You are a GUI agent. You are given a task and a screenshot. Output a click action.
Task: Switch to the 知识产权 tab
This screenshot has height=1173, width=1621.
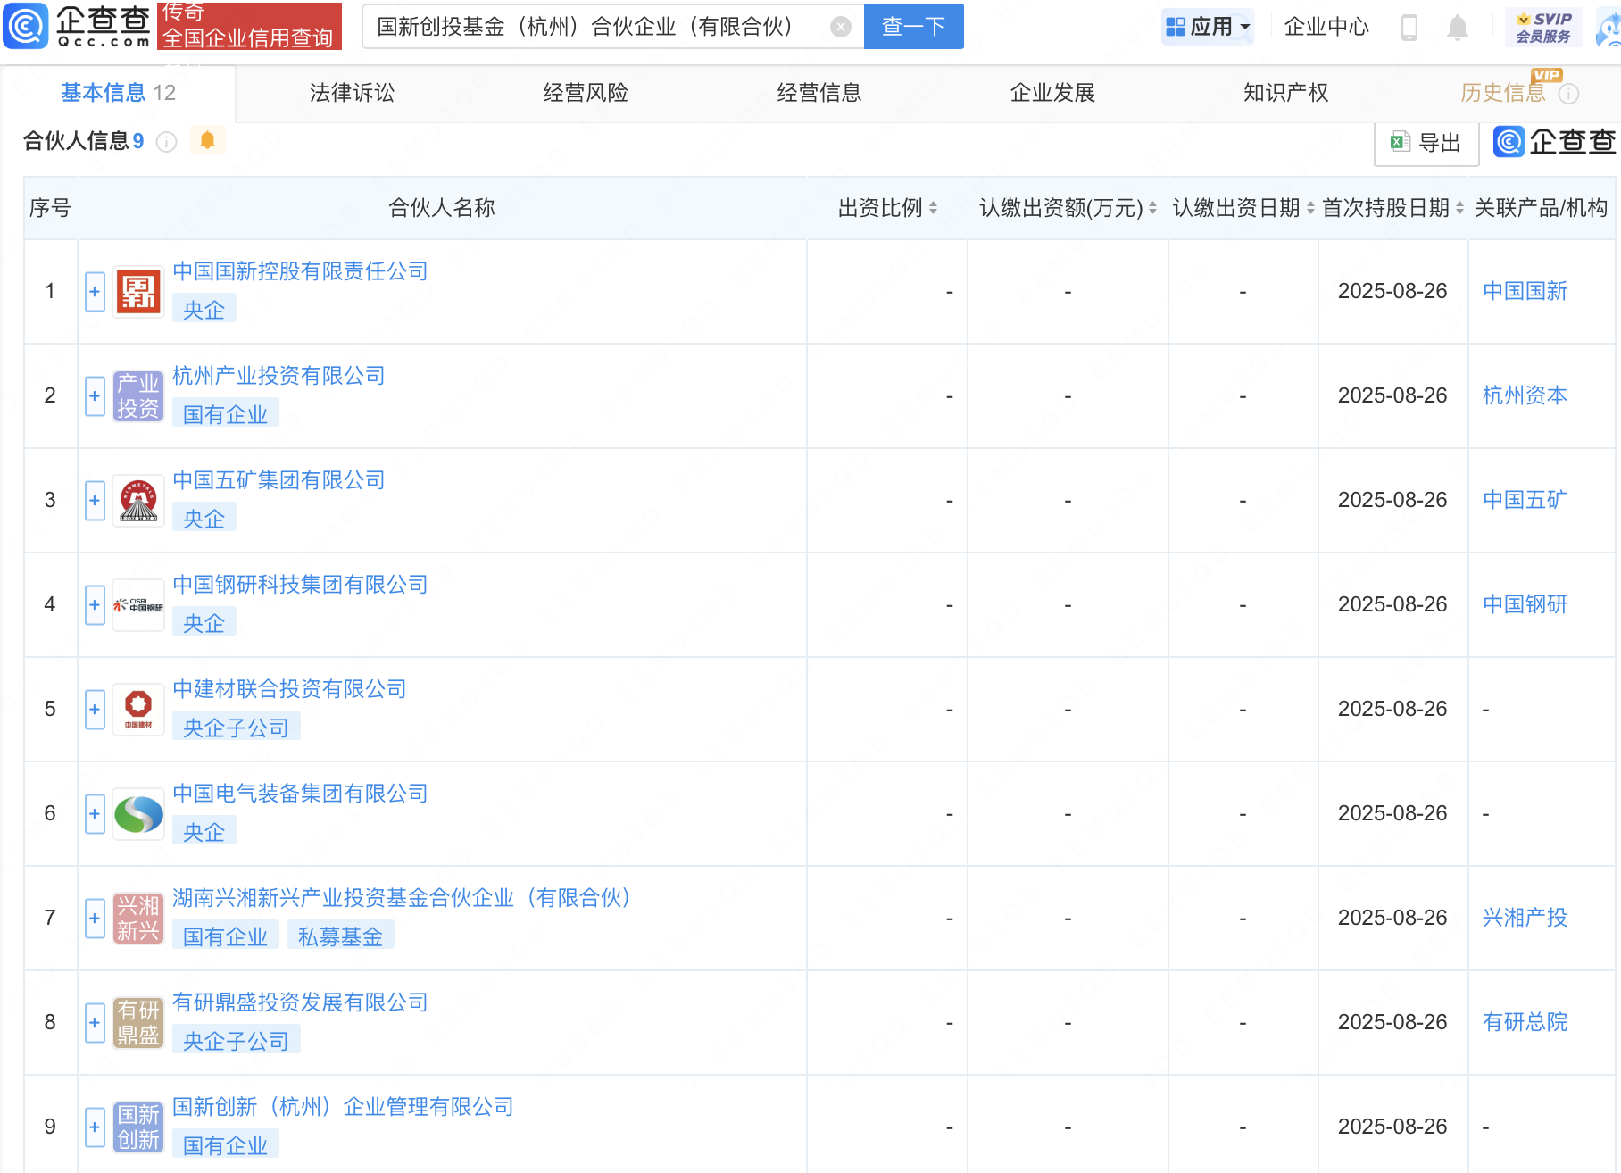point(1285,93)
